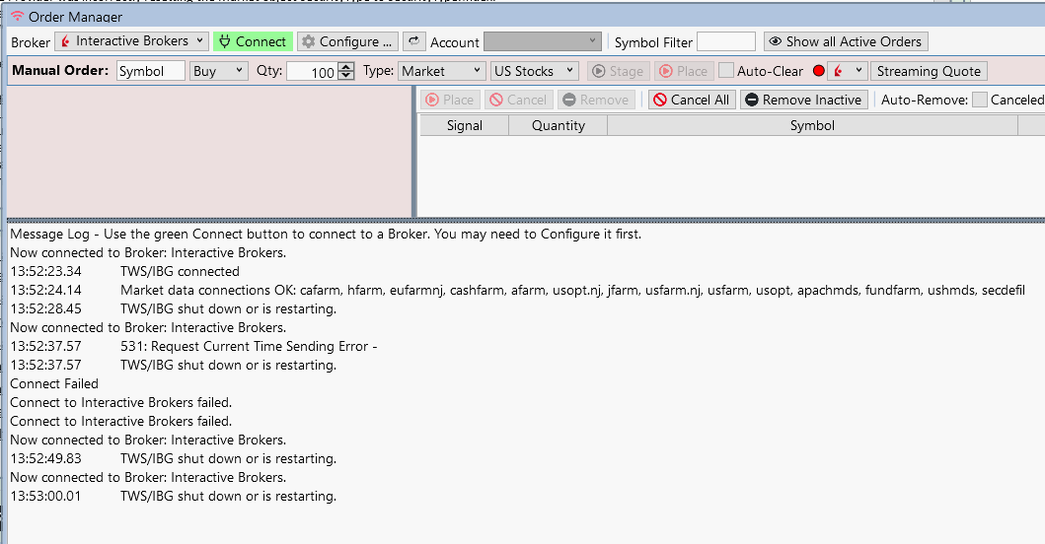
Task: Open the Market order Type dropdown
Action: coord(442,71)
